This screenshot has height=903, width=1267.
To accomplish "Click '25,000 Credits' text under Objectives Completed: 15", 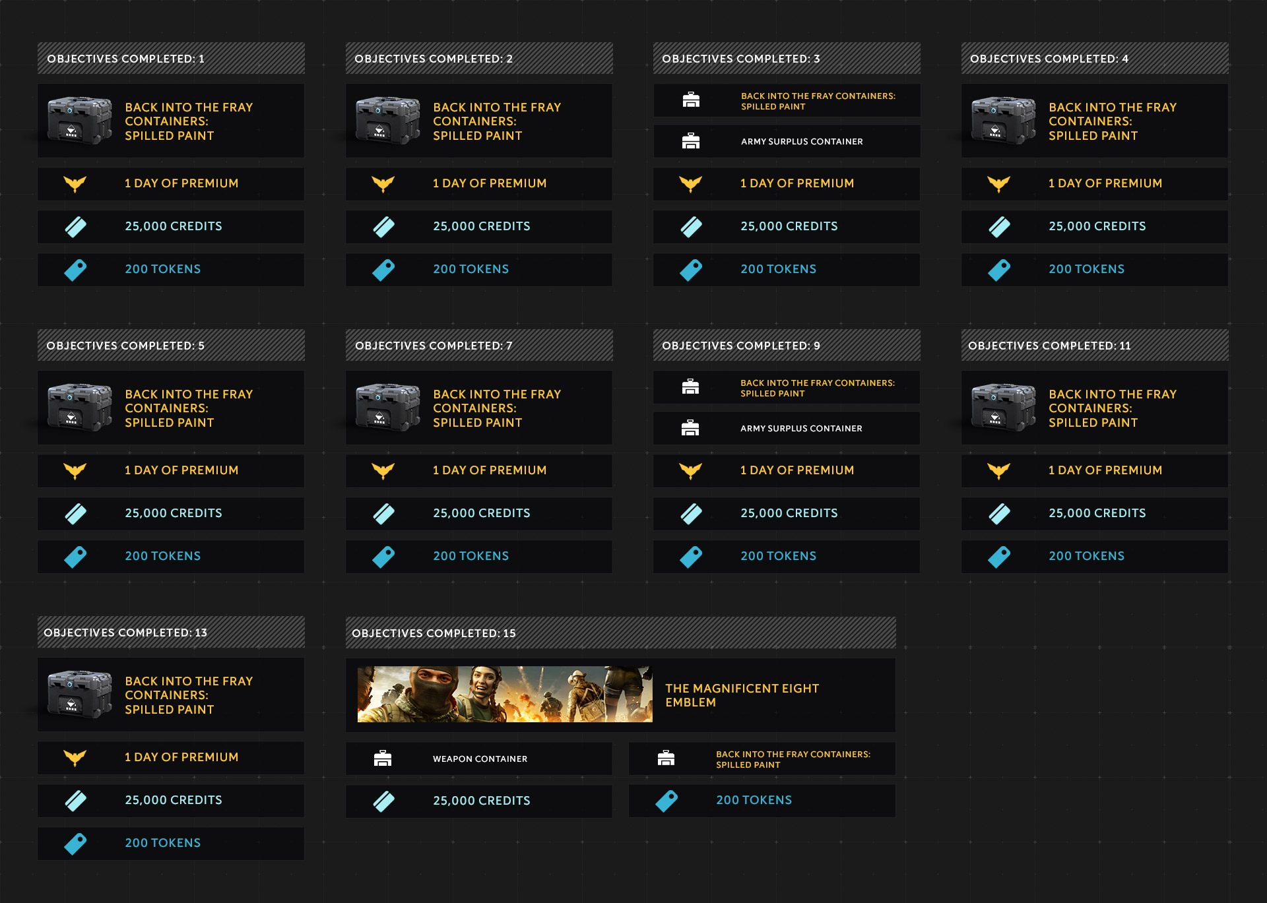I will [x=482, y=801].
